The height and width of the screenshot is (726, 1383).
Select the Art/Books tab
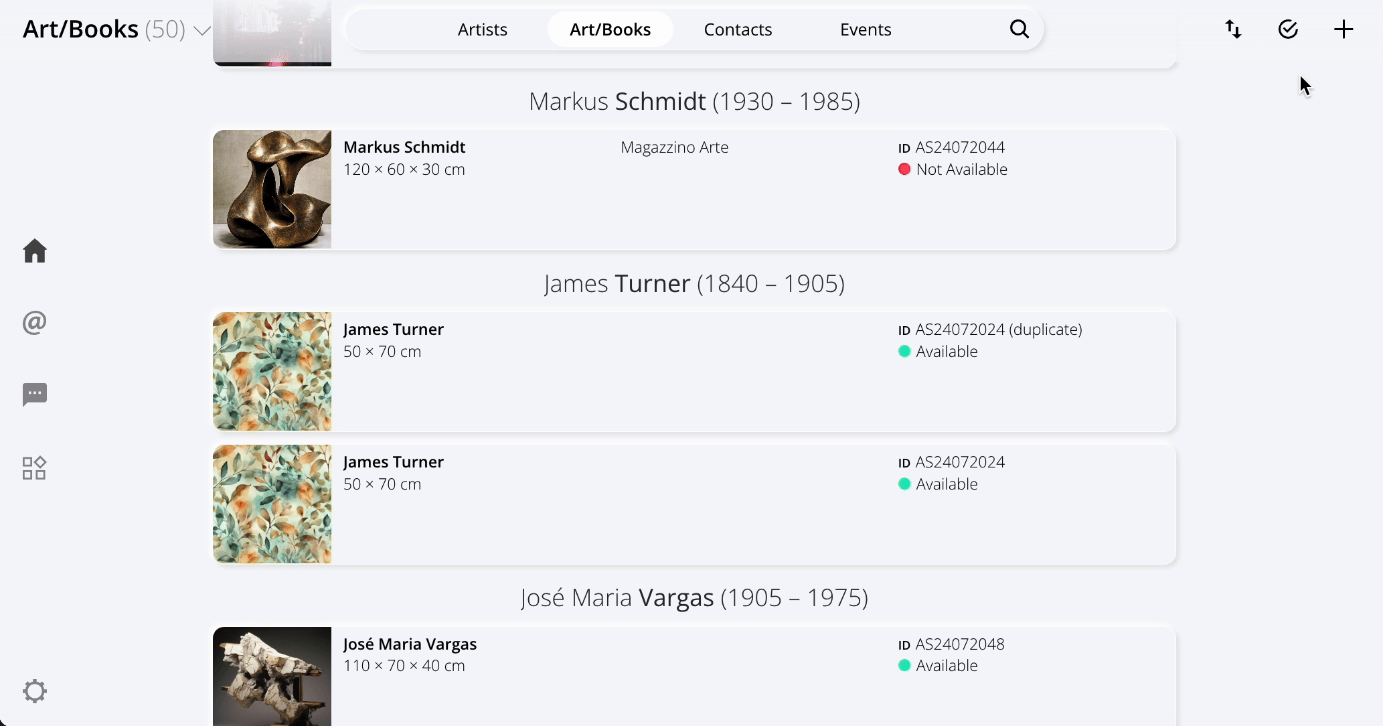(610, 29)
